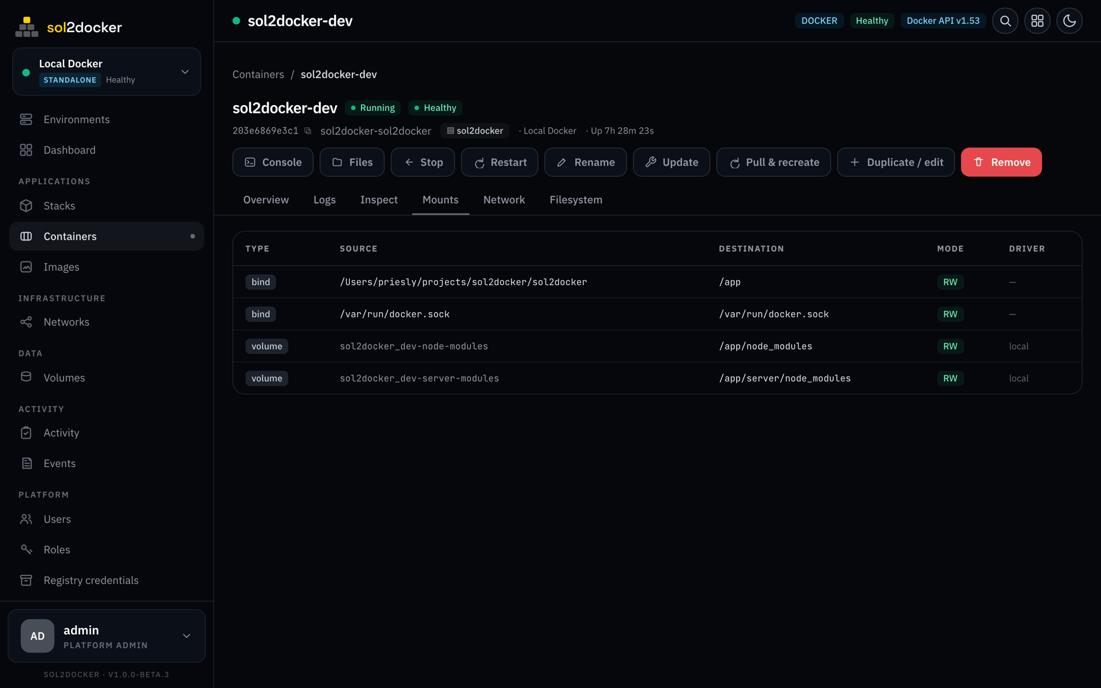Click Containers sidebar icon
This screenshot has width=1101, height=688.
pyautogui.click(x=26, y=236)
